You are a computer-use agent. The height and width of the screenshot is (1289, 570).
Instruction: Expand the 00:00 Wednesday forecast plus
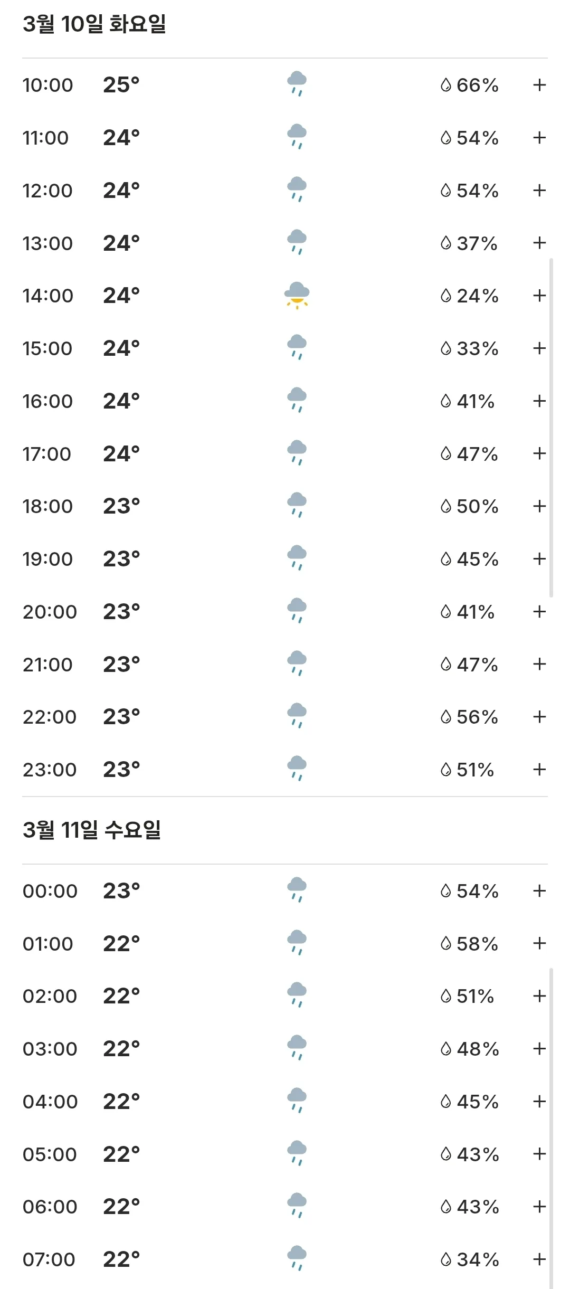539,891
